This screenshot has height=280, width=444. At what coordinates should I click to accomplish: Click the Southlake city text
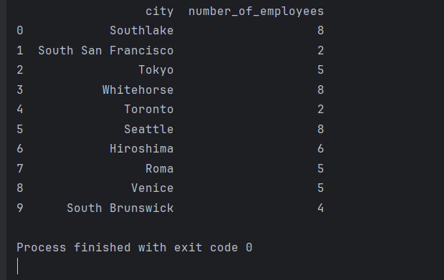coord(142,31)
